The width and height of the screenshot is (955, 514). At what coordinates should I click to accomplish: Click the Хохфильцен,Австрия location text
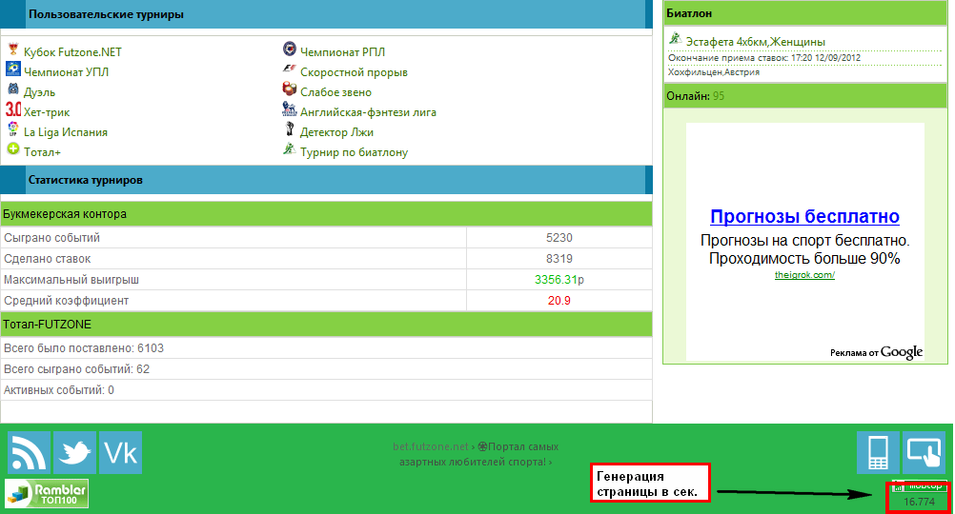point(714,71)
